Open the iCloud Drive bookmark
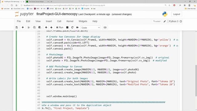Image resolution: width=197 pixels, height=111 pixels. tap(18, 9)
